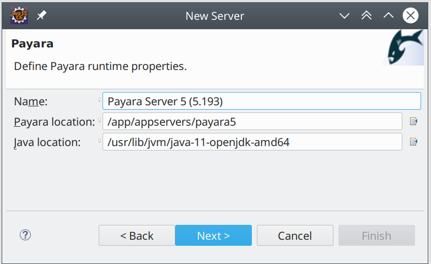Click the pin icon in the title bar
Image resolution: width=431 pixels, height=264 pixels.
[x=42, y=15]
